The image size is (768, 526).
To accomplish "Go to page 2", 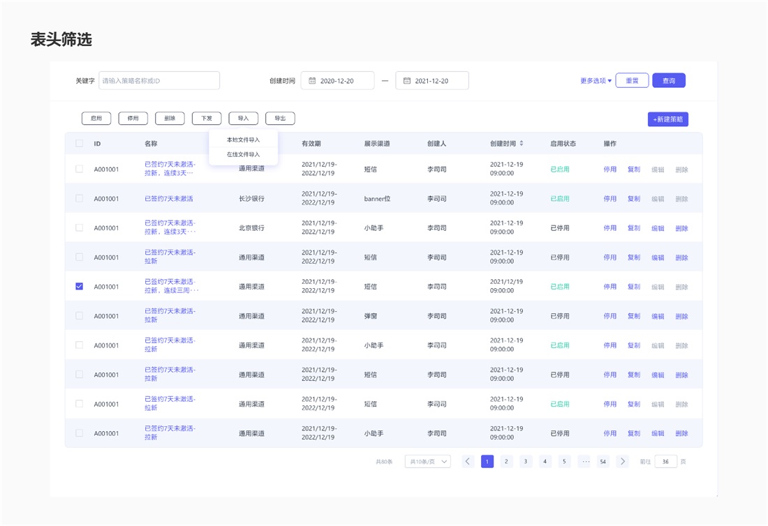I will pyautogui.click(x=506, y=461).
